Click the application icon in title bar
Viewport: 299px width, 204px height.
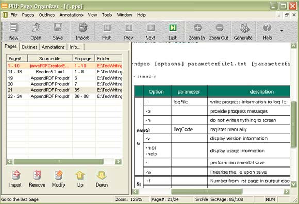4,6
